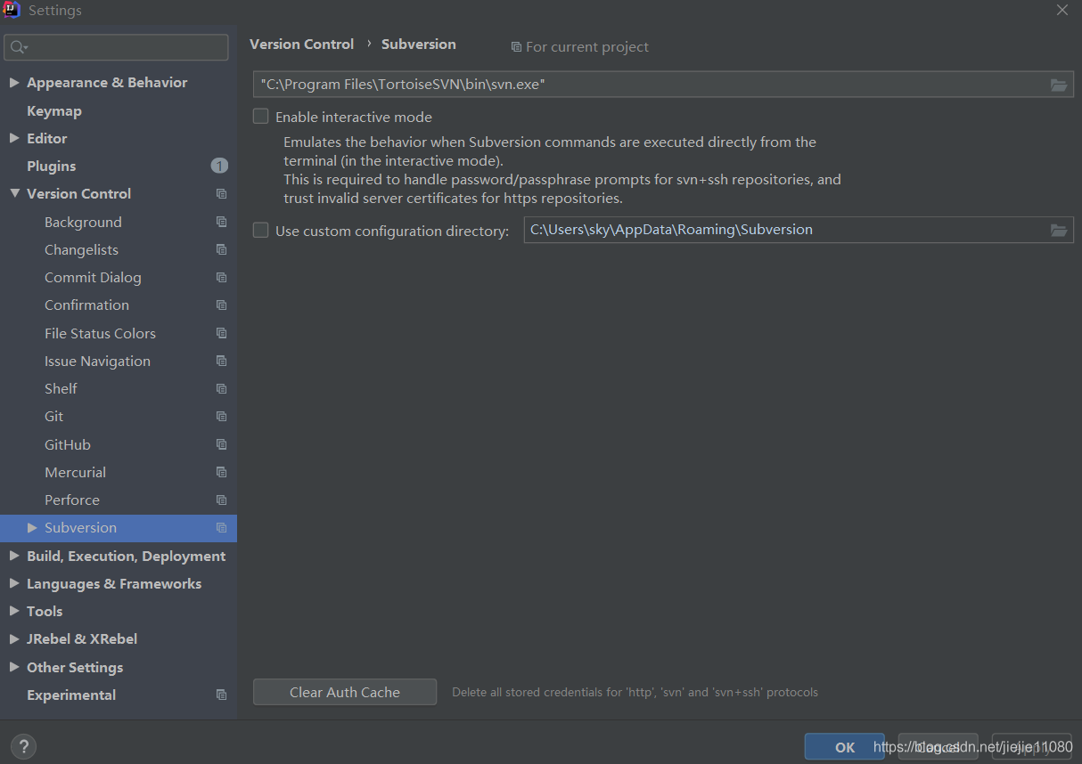Click the project-level icon beside Background

[x=221, y=222]
